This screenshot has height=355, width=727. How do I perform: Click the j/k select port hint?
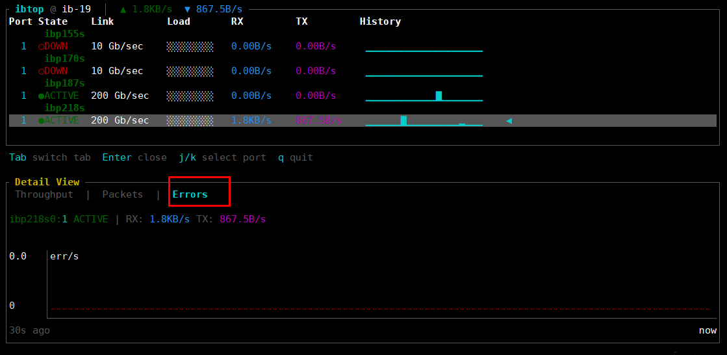point(223,157)
